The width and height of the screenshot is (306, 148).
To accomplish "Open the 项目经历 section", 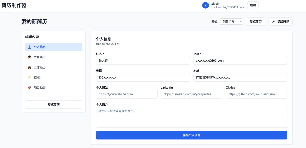I will click(x=54, y=87).
